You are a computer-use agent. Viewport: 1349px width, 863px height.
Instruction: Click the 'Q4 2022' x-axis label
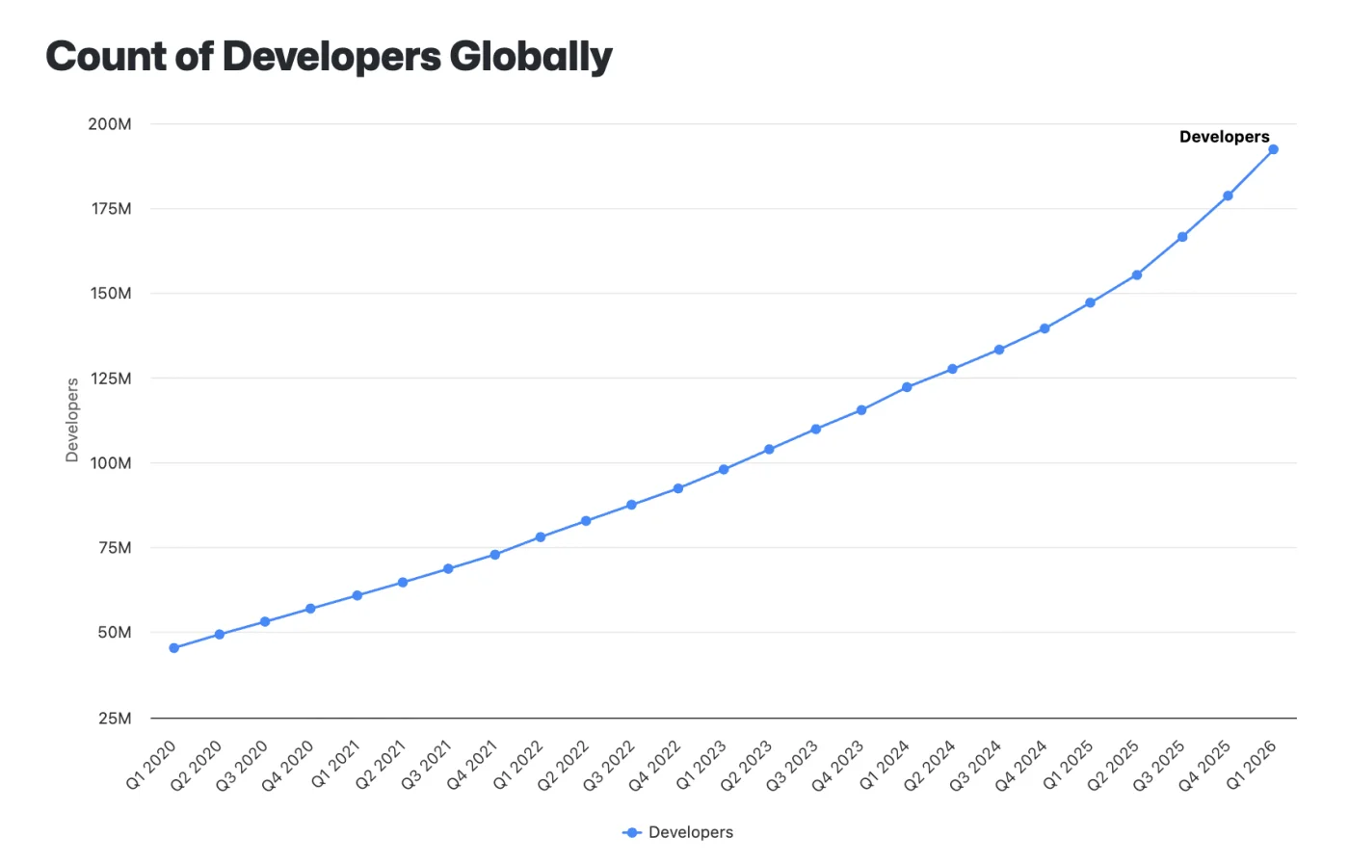tap(655, 766)
